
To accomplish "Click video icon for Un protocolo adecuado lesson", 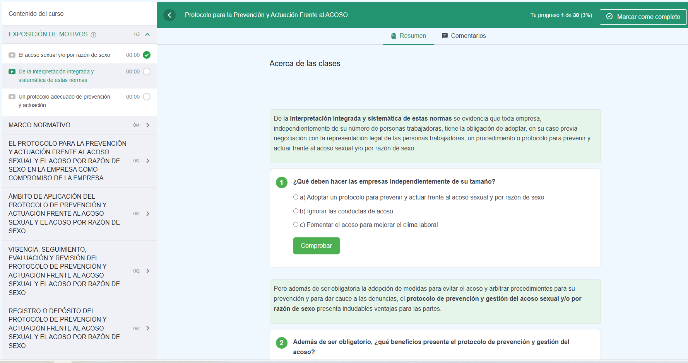I will click(x=12, y=97).
